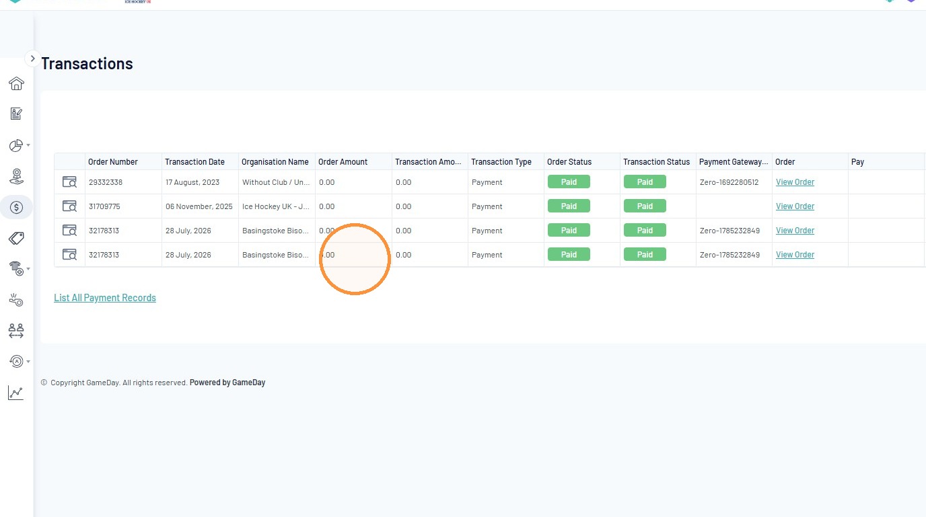Click the Payment Gateway column header
Screen dimensions: 926x517
[x=734, y=162]
